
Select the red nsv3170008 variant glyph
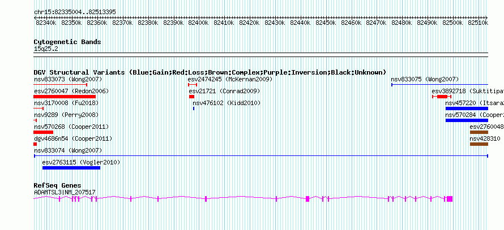coord(39,109)
